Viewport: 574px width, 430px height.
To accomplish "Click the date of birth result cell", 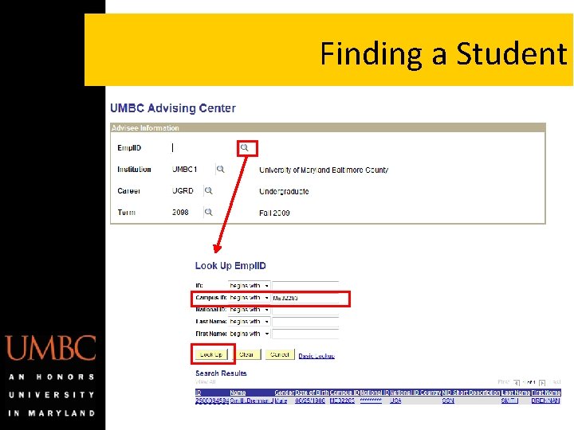I will [310, 401].
